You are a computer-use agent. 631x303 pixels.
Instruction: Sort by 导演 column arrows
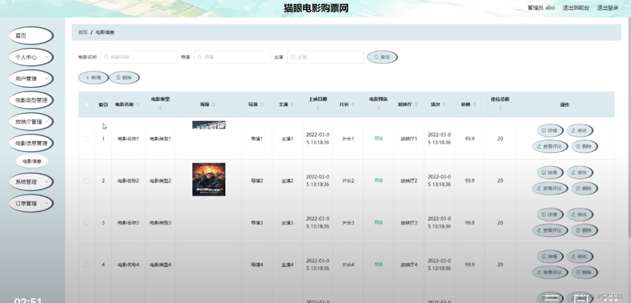pyautogui.click(x=262, y=105)
